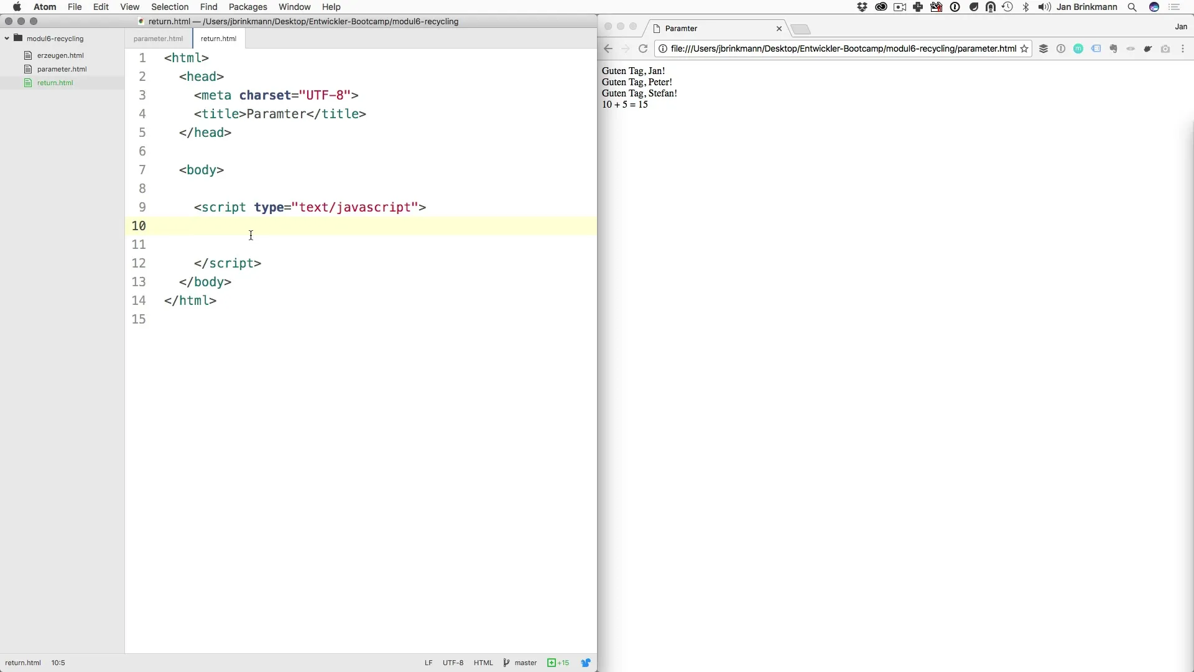1194x672 pixels.
Task: Go back in the browser
Action: (x=608, y=49)
